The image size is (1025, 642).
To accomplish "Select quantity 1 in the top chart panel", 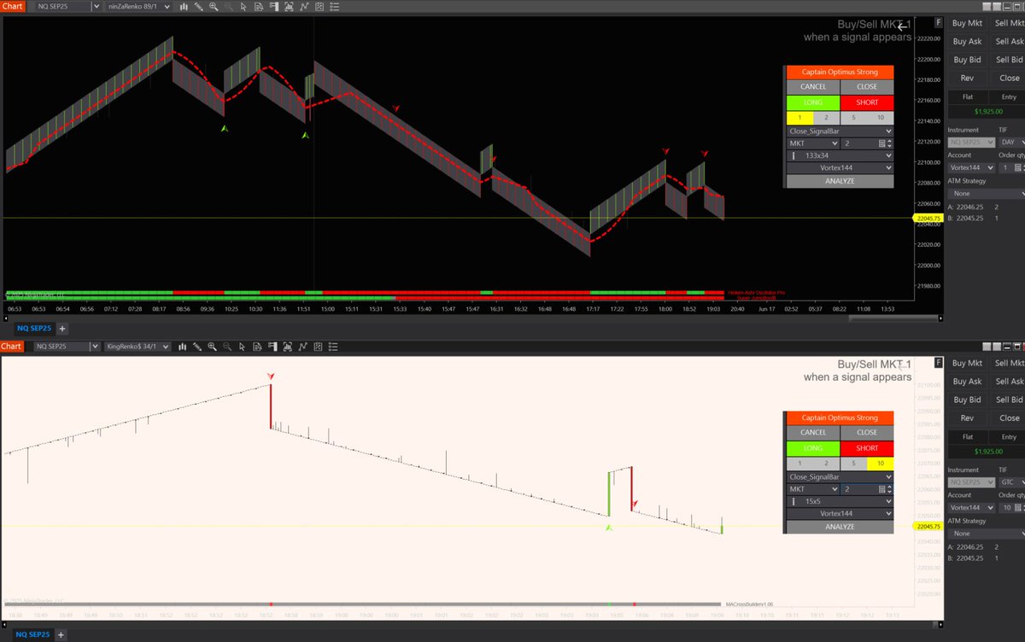I will [x=799, y=118].
